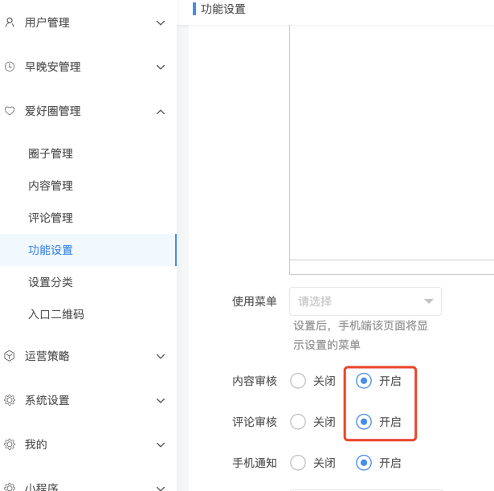The height and width of the screenshot is (491, 494).
Task: Expand the 小程序 menu chevron
Action: tap(161, 488)
